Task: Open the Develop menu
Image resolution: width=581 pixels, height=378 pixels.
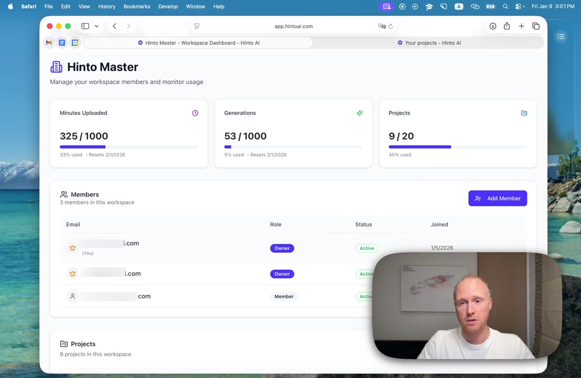Action: click(168, 7)
